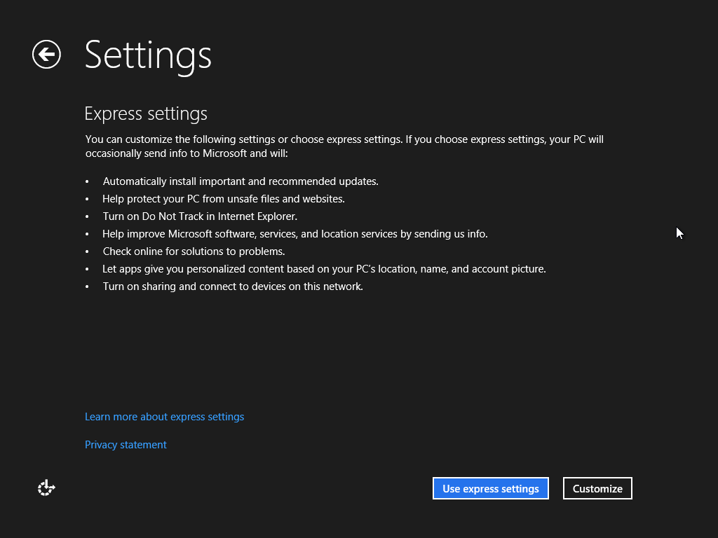The image size is (718, 538).
Task: Open the Learn more about express settings link
Action: coord(164,416)
